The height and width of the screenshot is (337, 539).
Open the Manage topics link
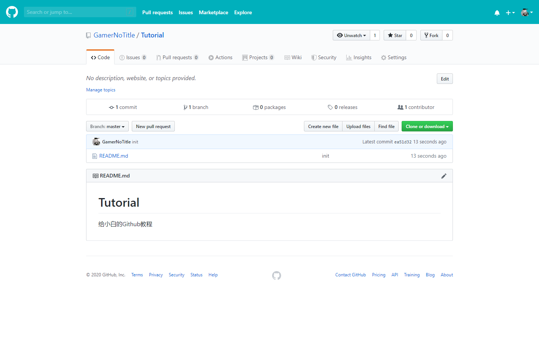101,90
